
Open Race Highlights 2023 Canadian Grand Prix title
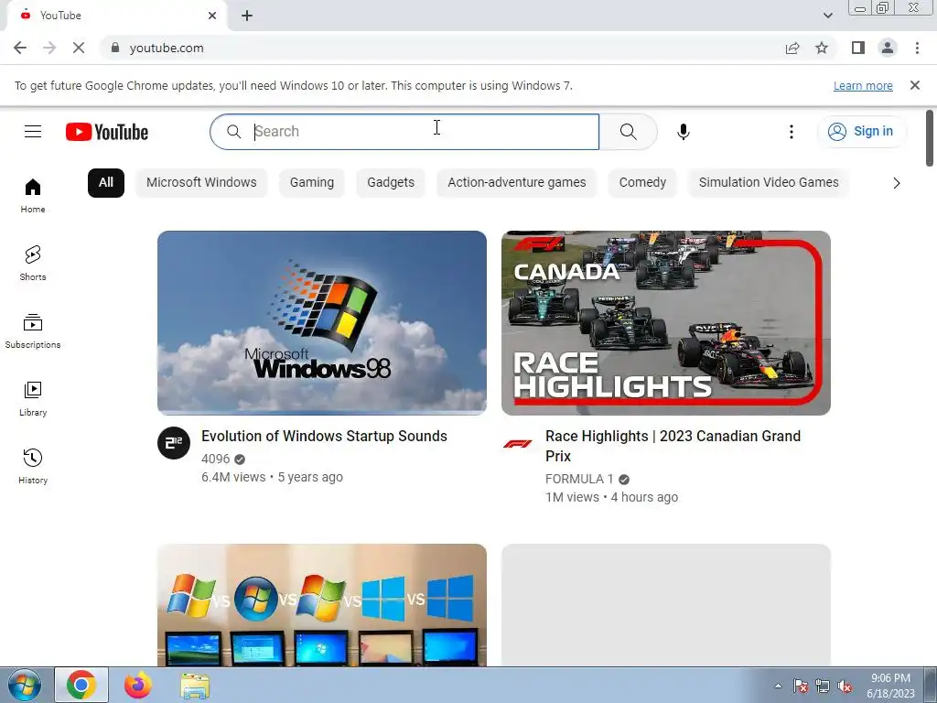coord(673,446)
